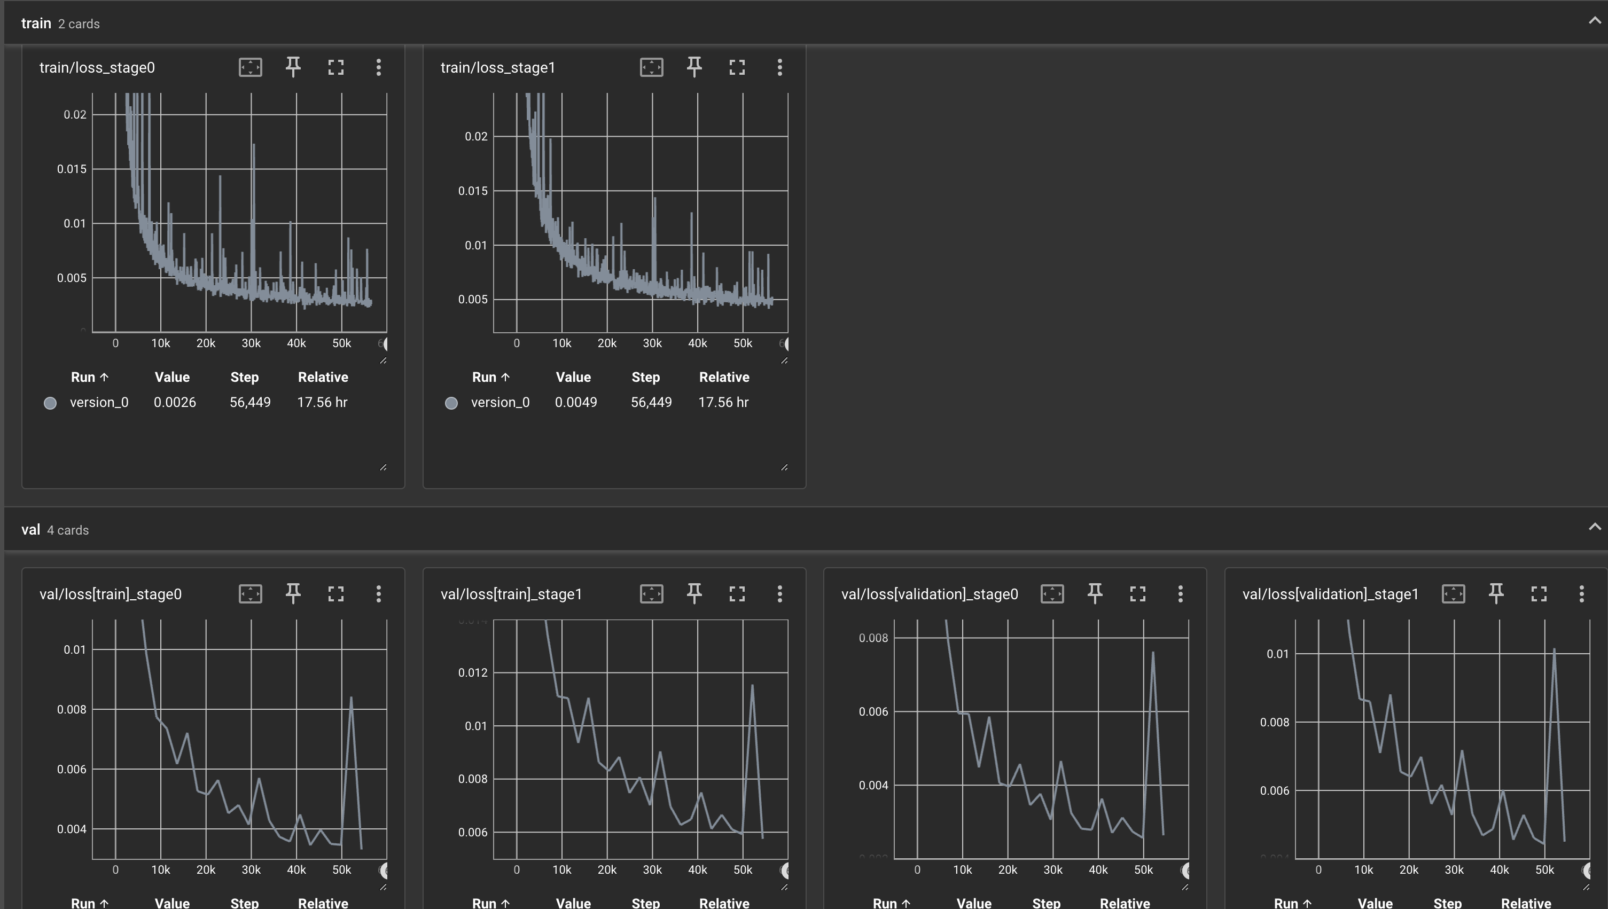This screenshot has height=909, width=1608.
Task: Click the train section header label
Action: point(36,23)
